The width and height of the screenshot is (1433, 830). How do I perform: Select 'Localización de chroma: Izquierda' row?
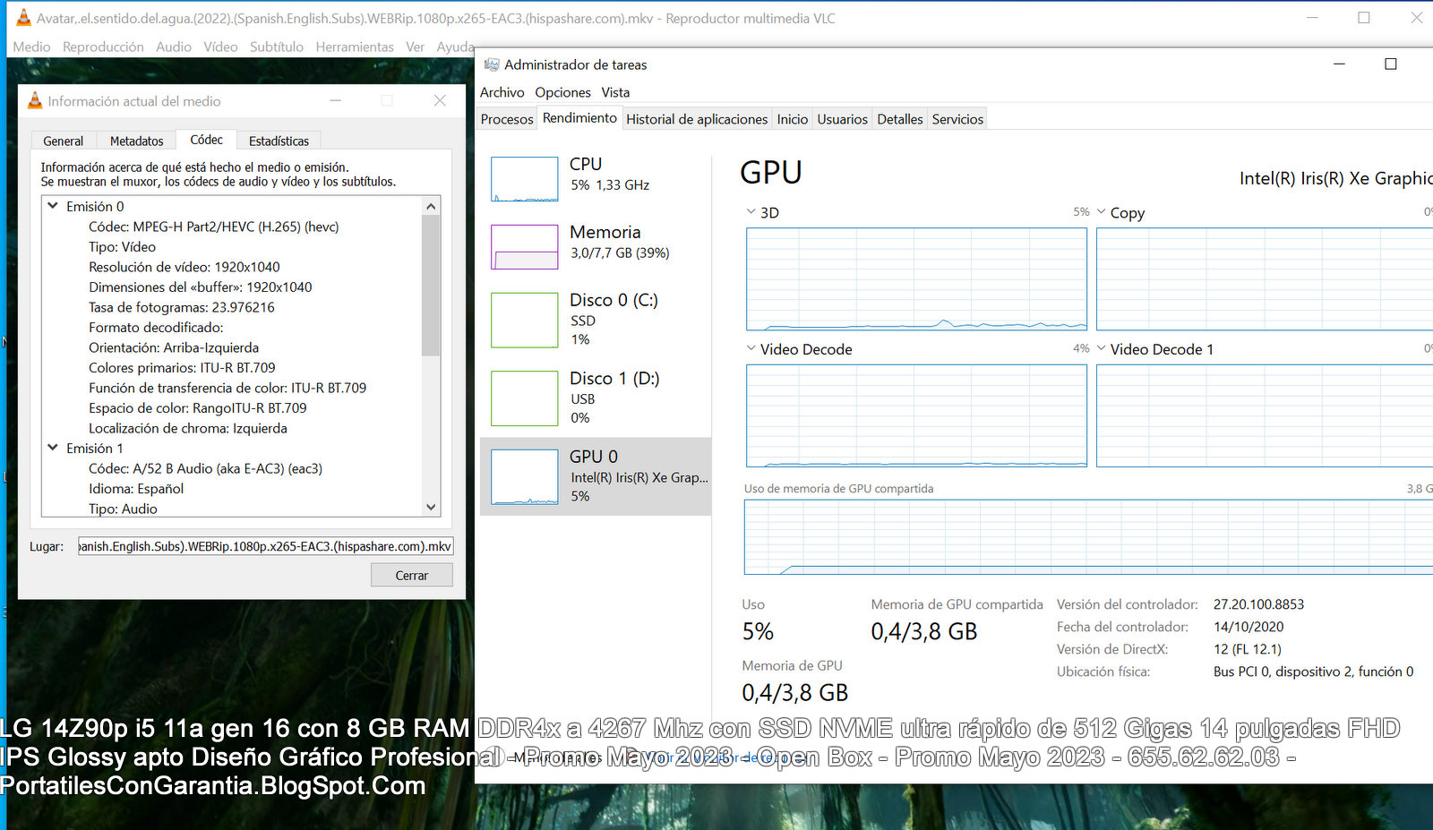tap(188, 428)
